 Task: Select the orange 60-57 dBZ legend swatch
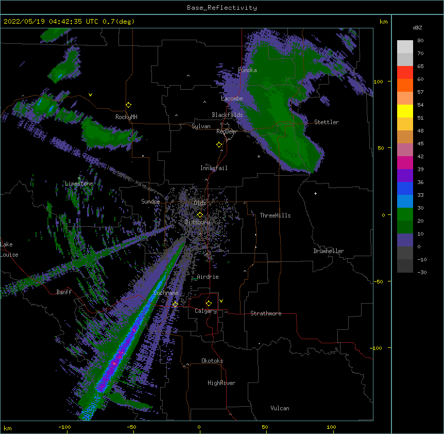[x=405, y=85]
